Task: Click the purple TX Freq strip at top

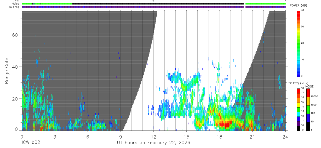Action: 154,7
